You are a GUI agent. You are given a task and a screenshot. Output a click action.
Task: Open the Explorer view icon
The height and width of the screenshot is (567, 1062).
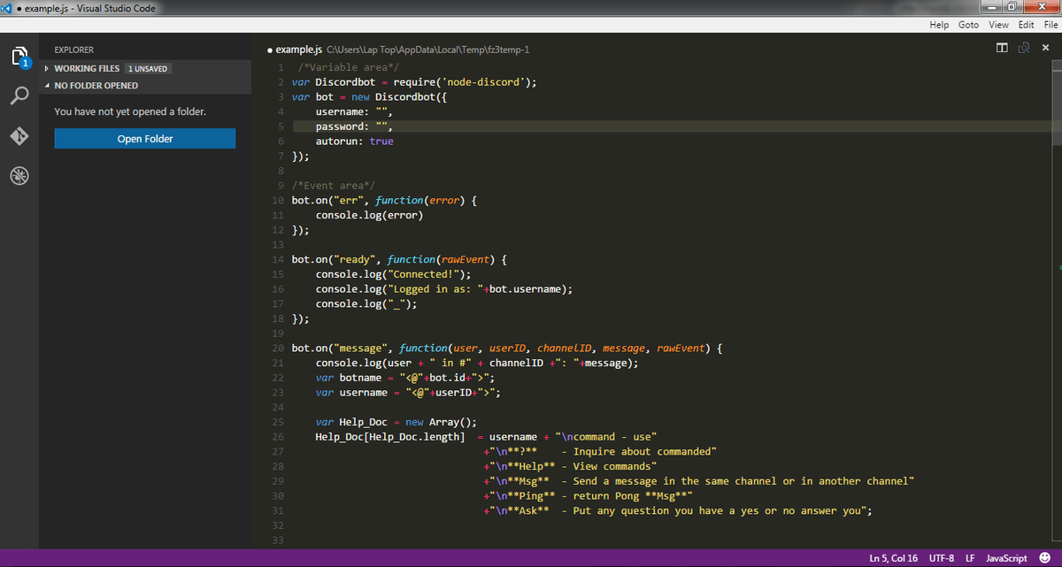tap(19, 58)
